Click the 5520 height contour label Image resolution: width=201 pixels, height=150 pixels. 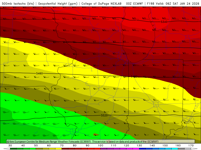(x=104, y=115)
